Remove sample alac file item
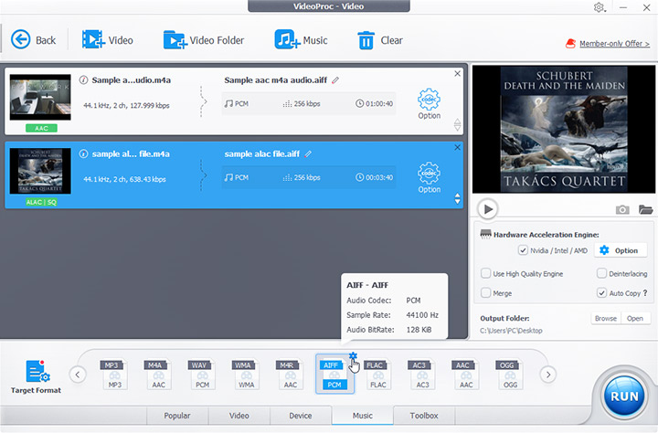 [458, 147]
